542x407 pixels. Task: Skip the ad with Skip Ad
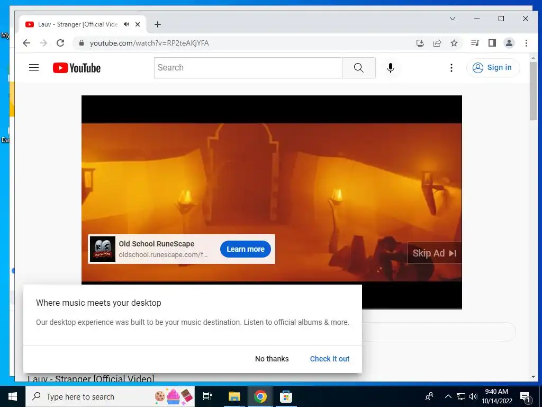click(434, 253)
